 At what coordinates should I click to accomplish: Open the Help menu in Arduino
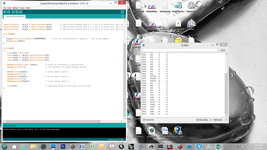28,8
